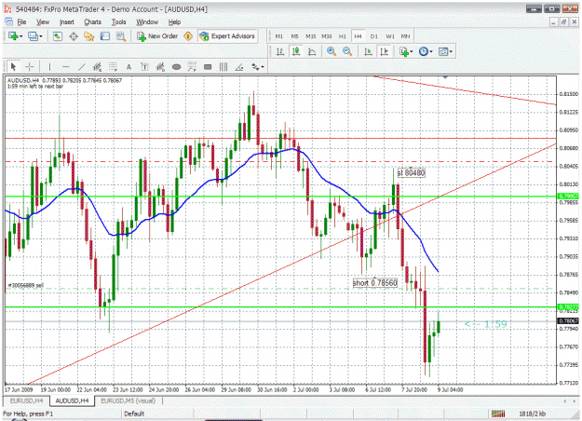Image resolution: width=582 pixels, height=421 pixels.
Task: Select the Trendline drawing tool
Action: coord(82,67)
